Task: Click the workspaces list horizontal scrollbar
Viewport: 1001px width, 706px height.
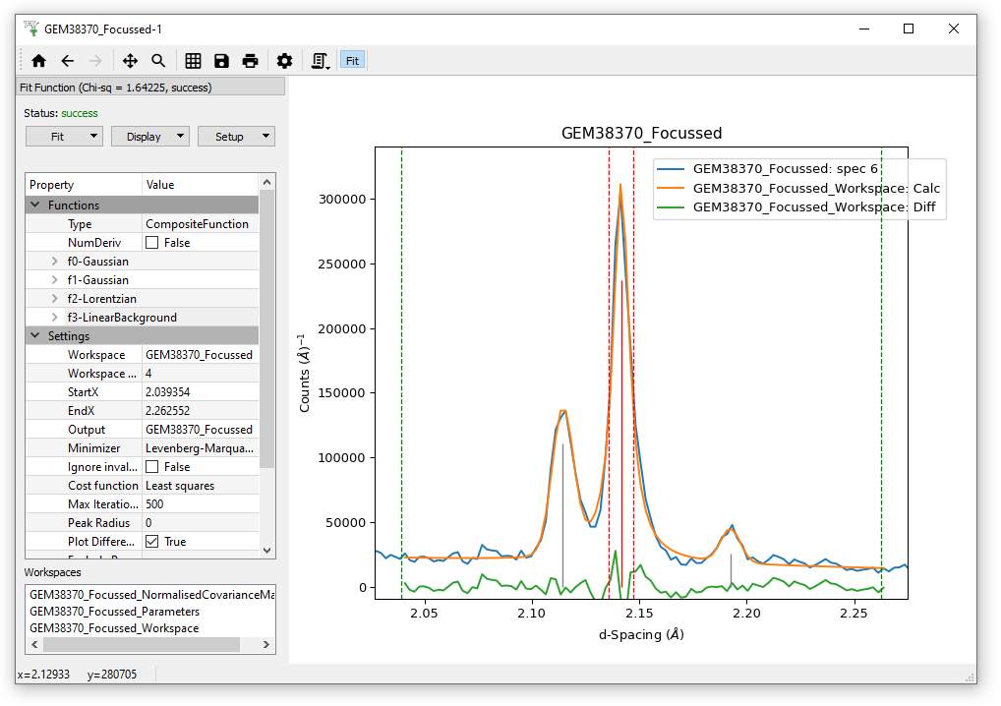Action: click(141, 645)
